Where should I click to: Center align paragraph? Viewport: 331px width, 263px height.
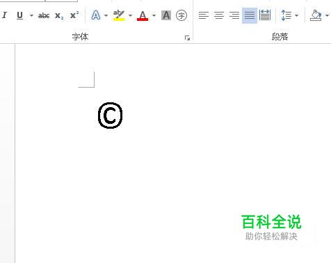(219, 15)
